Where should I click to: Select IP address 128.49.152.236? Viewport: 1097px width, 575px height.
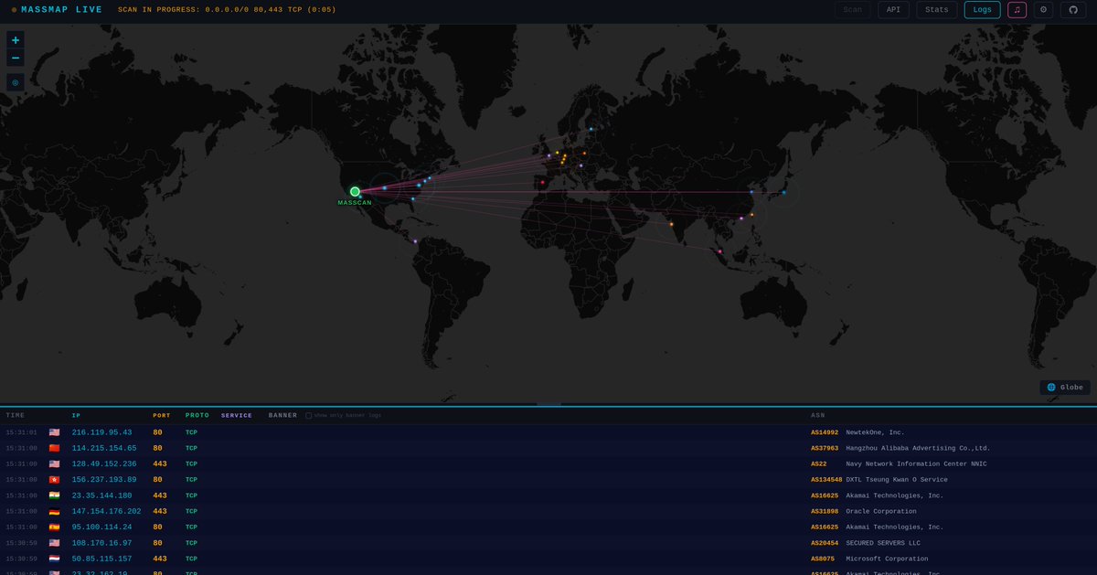click(104, 463)
